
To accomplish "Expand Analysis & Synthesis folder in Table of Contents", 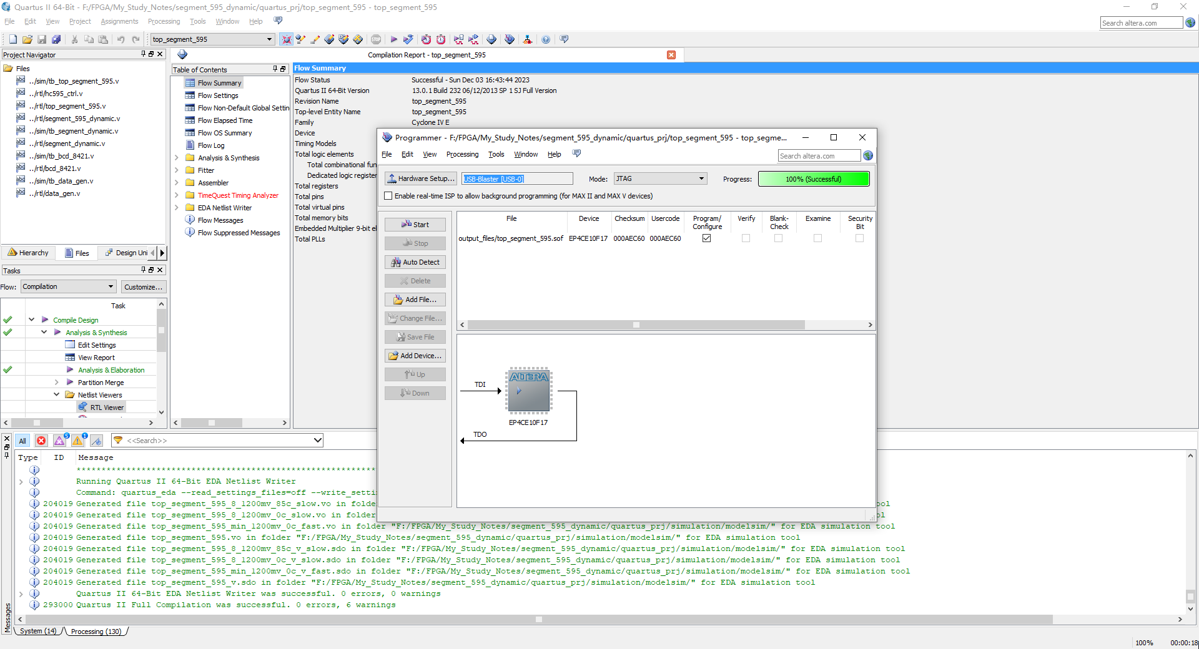I will point(177,158).
